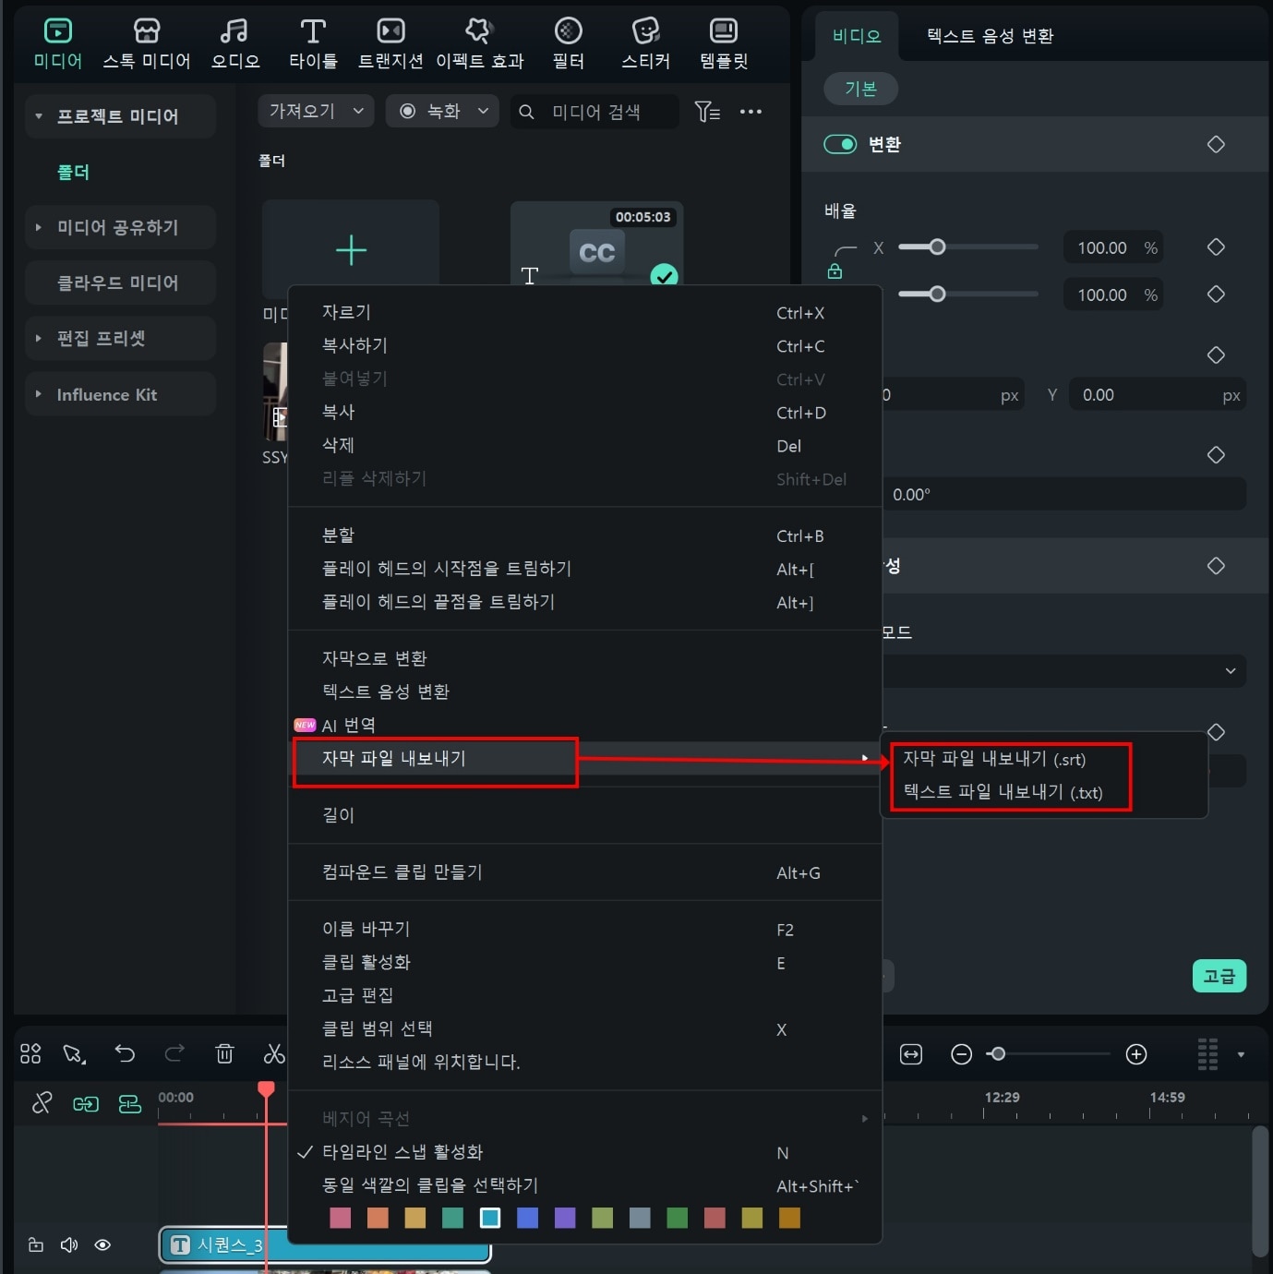
Task: Open the 템플릿 panel
Action: tap(724, 44)
